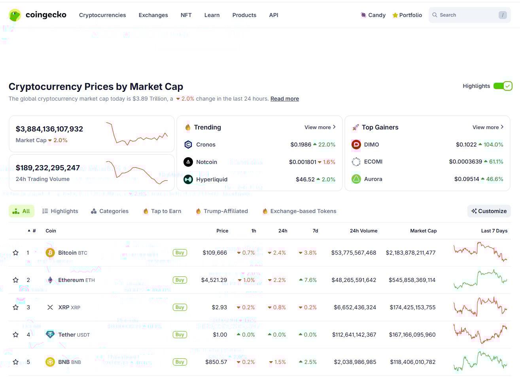The image size is (520, 377).
Task: Expand Top Gainers with View more
Action: pyautogui.click(x=488, y=127)
